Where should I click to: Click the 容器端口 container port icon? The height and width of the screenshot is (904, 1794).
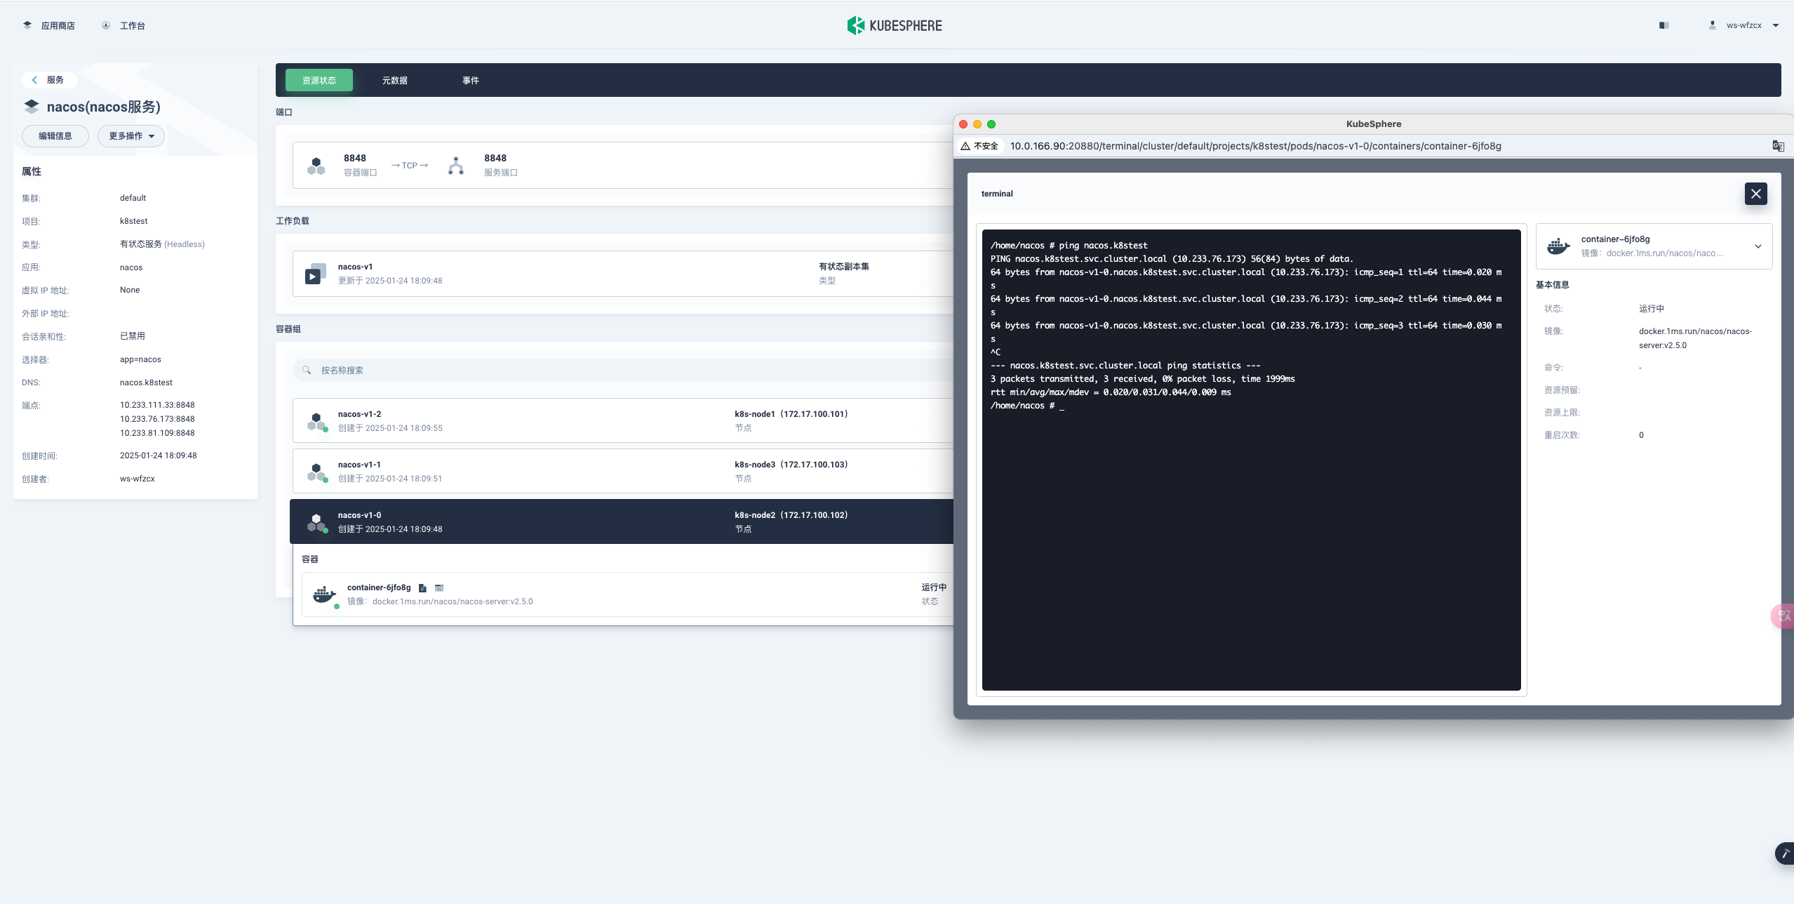coord(316,166)
